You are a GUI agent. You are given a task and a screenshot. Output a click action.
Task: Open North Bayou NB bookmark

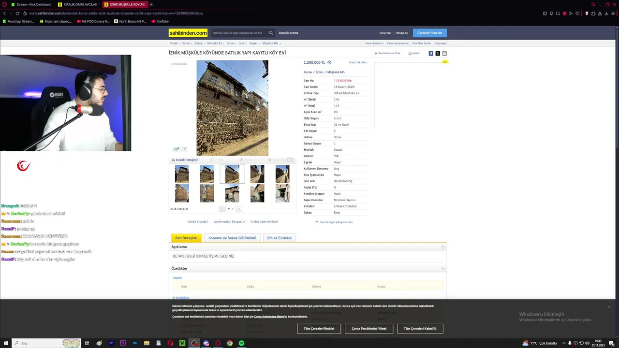(131, 21)
